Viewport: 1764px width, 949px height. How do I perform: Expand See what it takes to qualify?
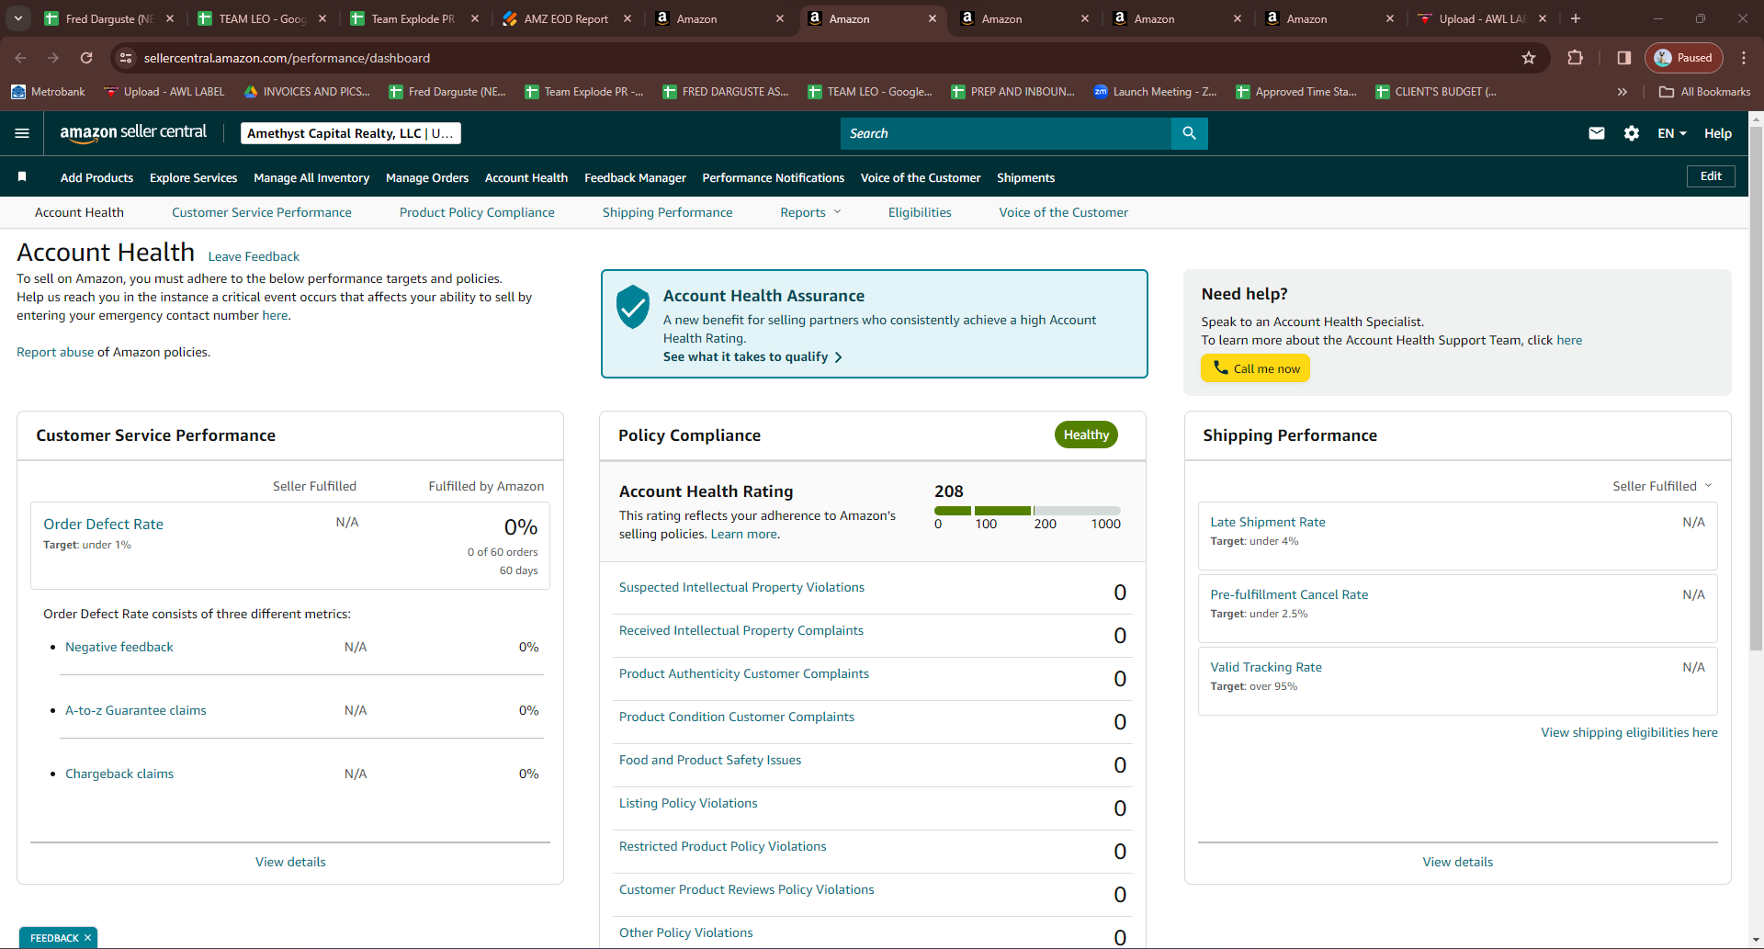(752, 356)
